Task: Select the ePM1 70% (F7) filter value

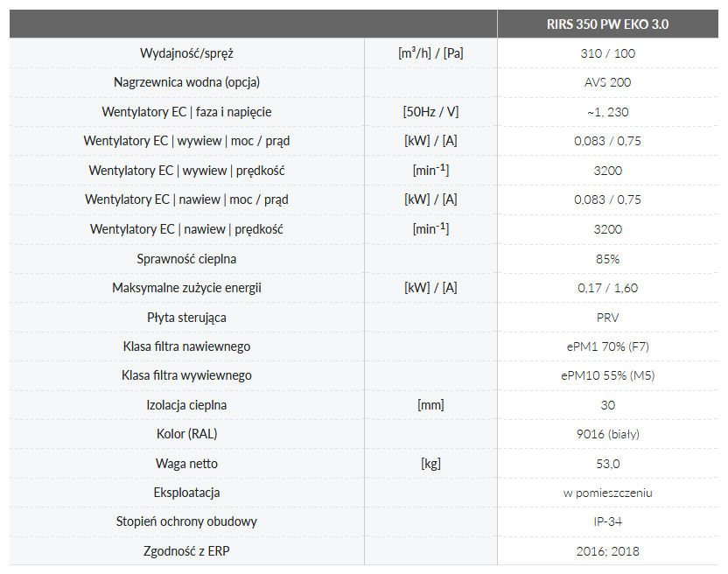Action: (607, 346)
